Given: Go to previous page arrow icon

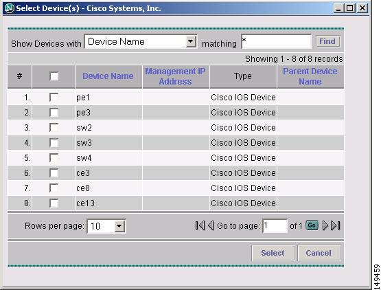Looking at the screenshot, I should (211, 225).
